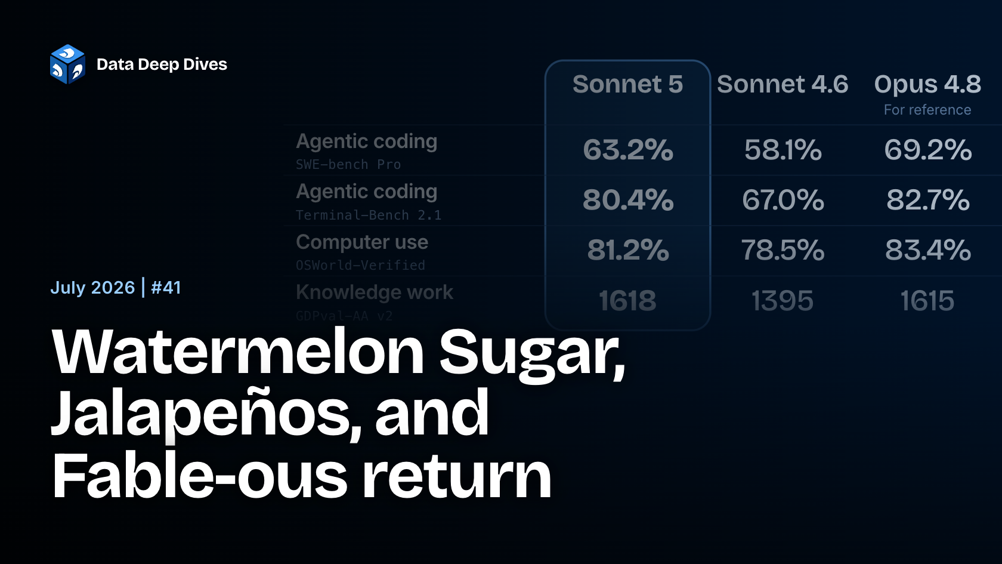Screen dimensions: 1002x564
Task: Click the Data Deep Dives cube logo
Action: (x=67, y=64)
